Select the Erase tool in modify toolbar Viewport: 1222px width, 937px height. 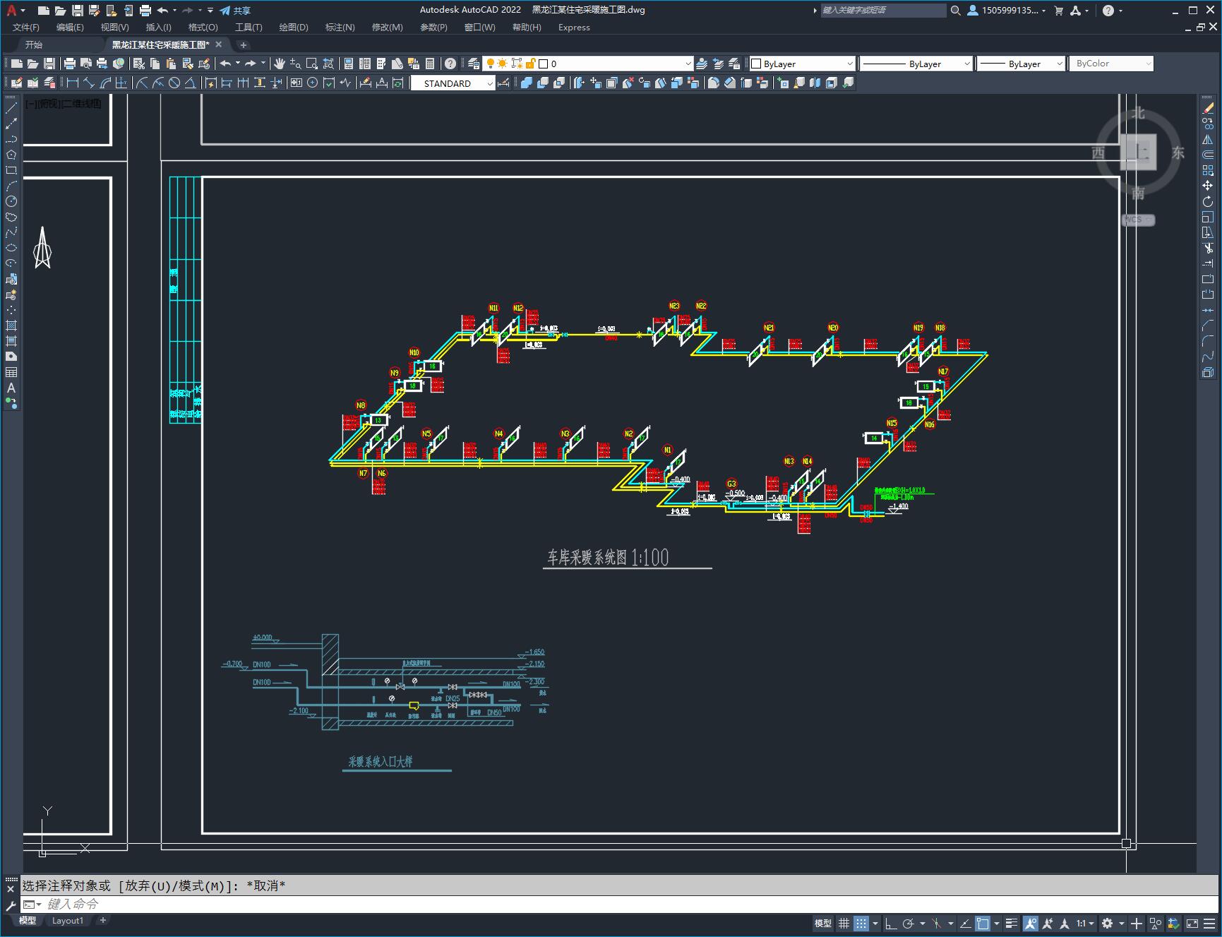[x=1208, y=108]
